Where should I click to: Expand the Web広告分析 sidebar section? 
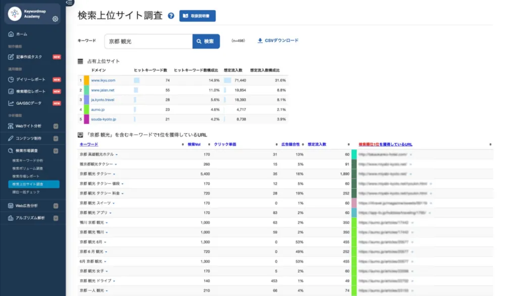click(x=56, y=206)
